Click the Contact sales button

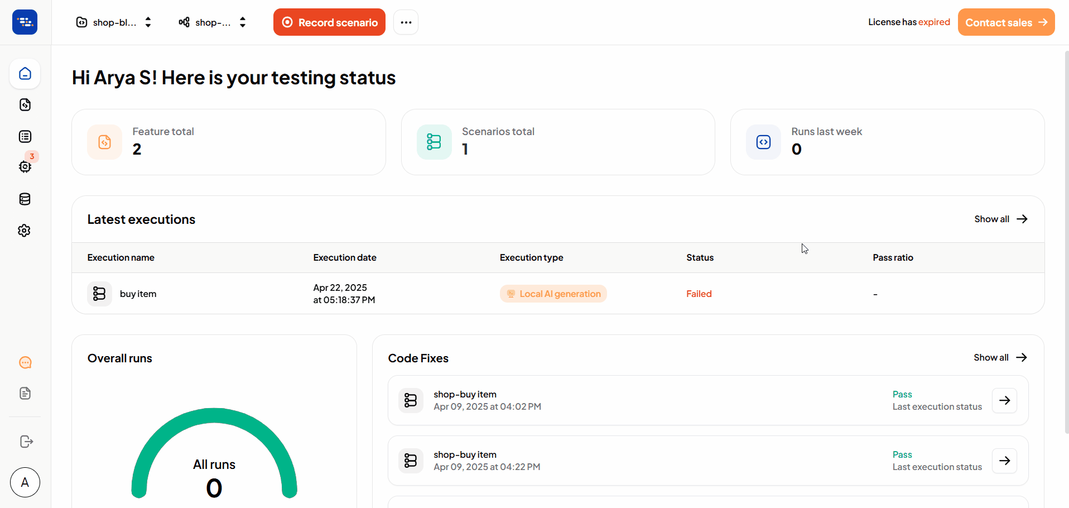point(1005,22)
